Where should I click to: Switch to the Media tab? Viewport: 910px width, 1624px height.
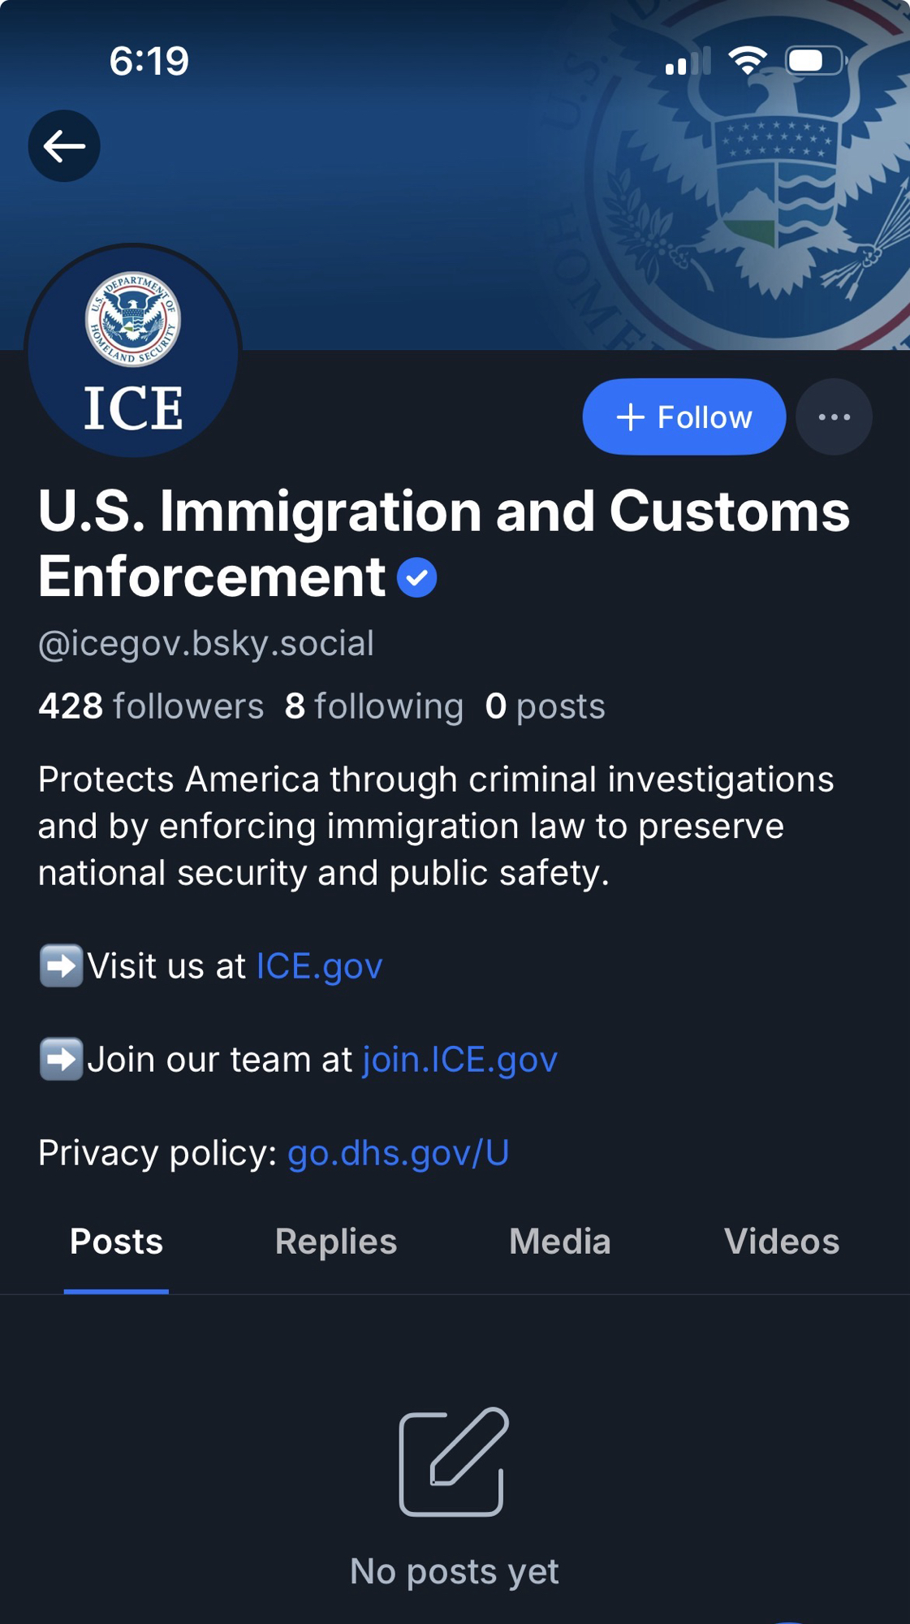559,1242
